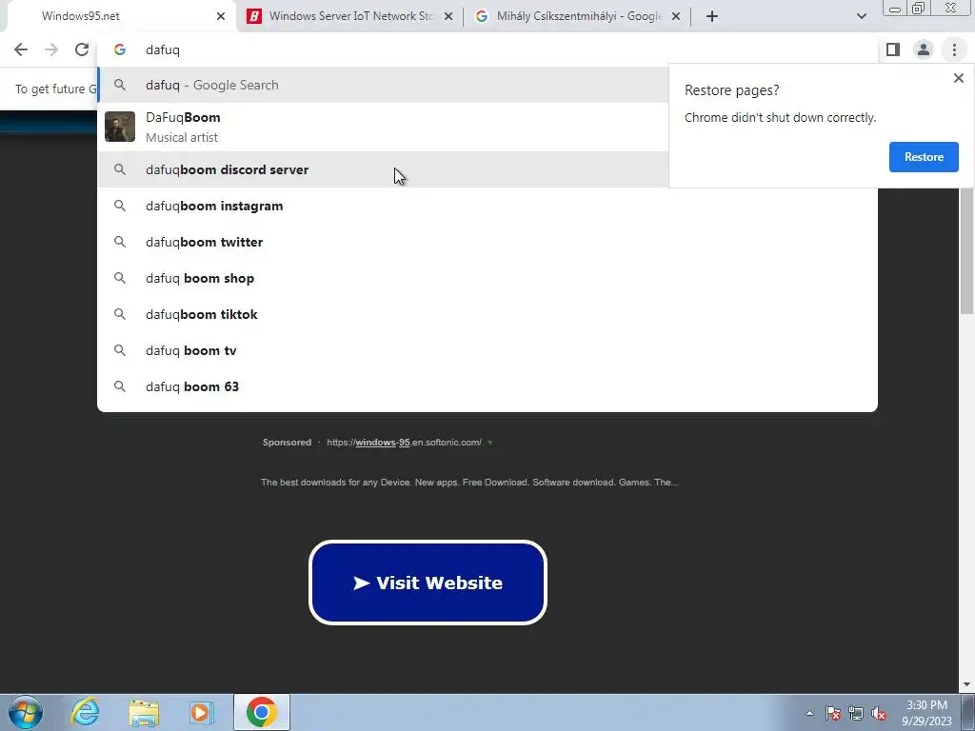
Task: Switch to Windows Server IoT Network tab
Action: [350, 16]
